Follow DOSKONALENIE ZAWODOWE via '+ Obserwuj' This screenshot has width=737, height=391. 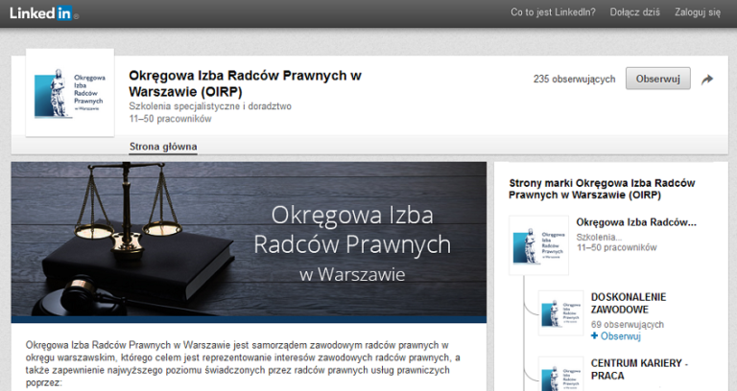(615, 336)
